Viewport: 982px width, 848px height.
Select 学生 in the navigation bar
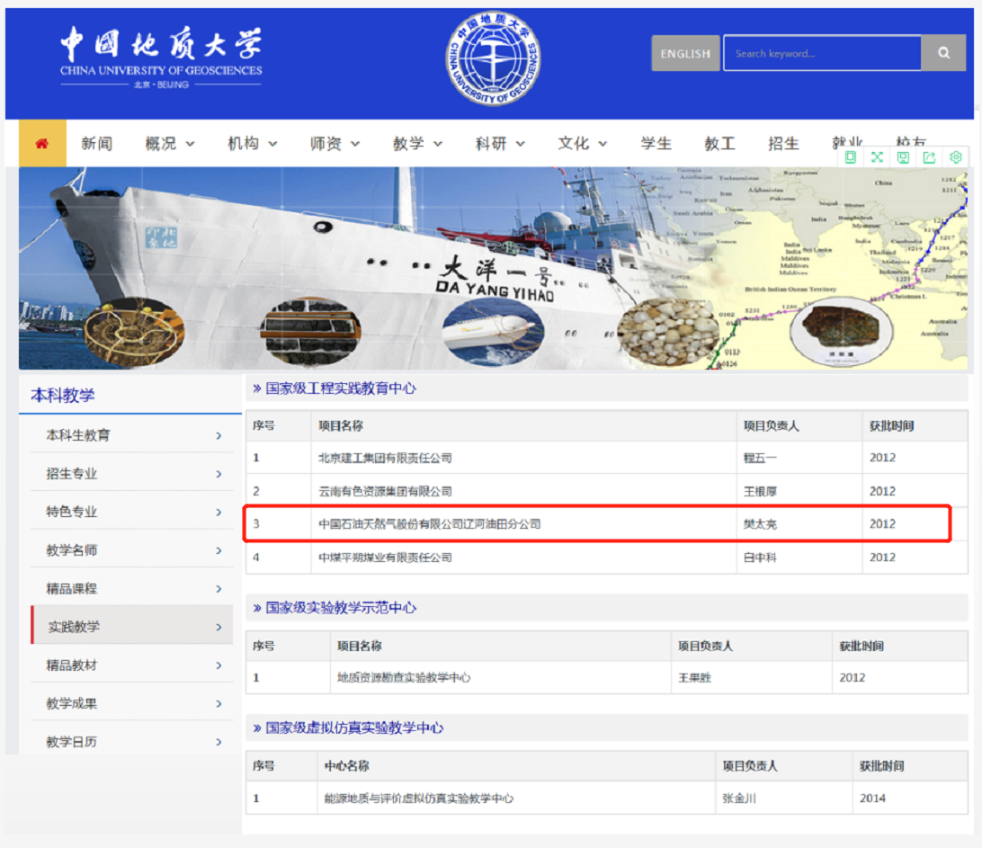pos(656,144)
